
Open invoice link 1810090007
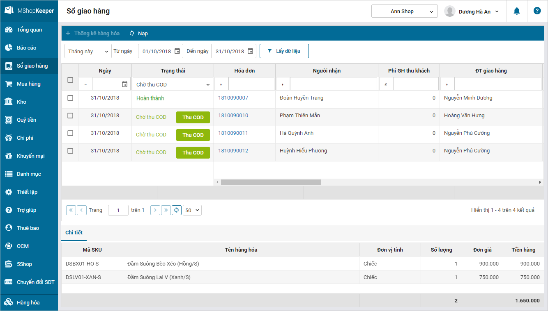pyautogui.click(x=233, y=98)
